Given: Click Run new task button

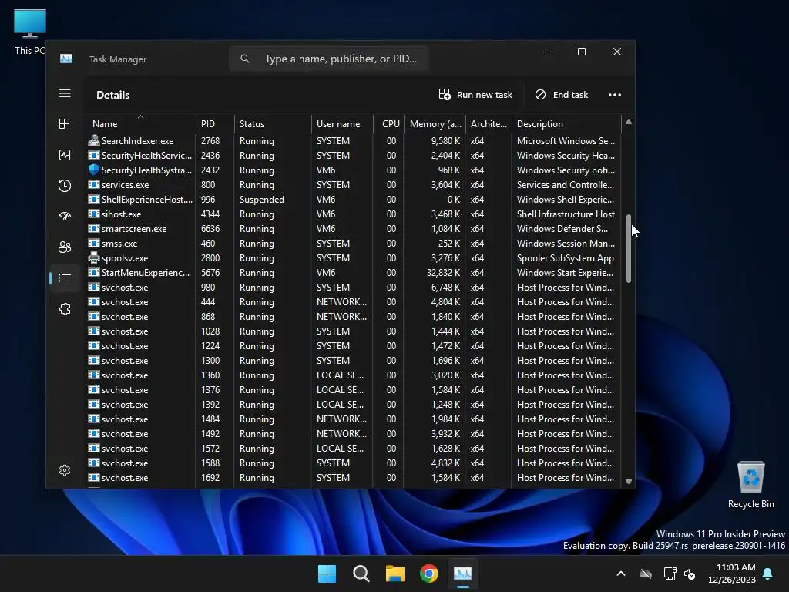Looking at the screenshot, I should [x=475, y=95].
